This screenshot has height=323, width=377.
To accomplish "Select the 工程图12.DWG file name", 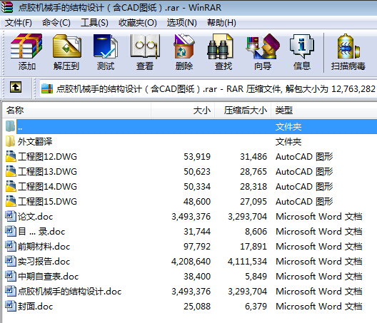I will pos(47,157).
